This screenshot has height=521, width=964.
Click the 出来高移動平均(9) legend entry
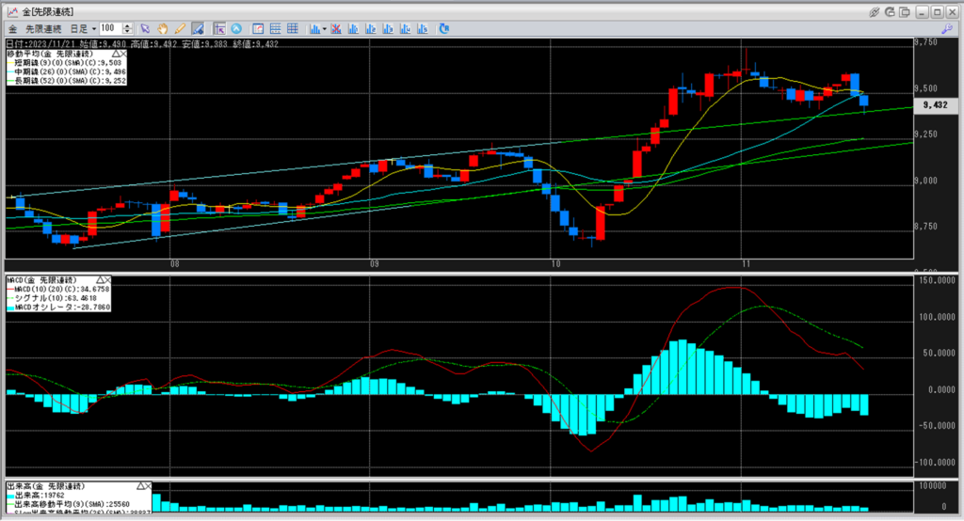click(68, 504)
